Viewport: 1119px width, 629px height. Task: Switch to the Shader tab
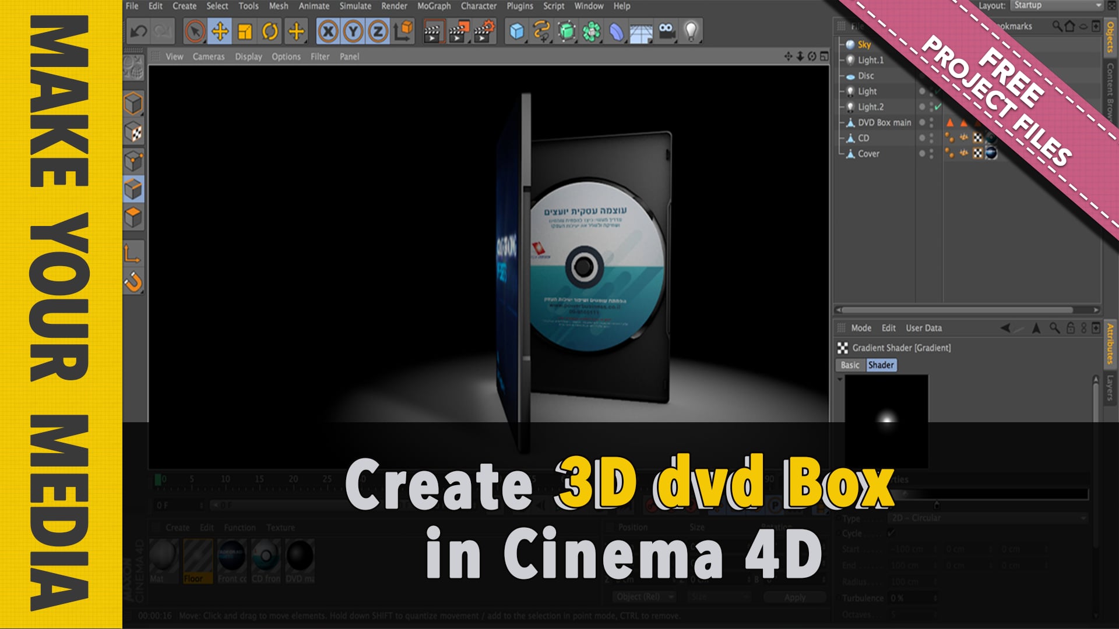coord(882,365)
